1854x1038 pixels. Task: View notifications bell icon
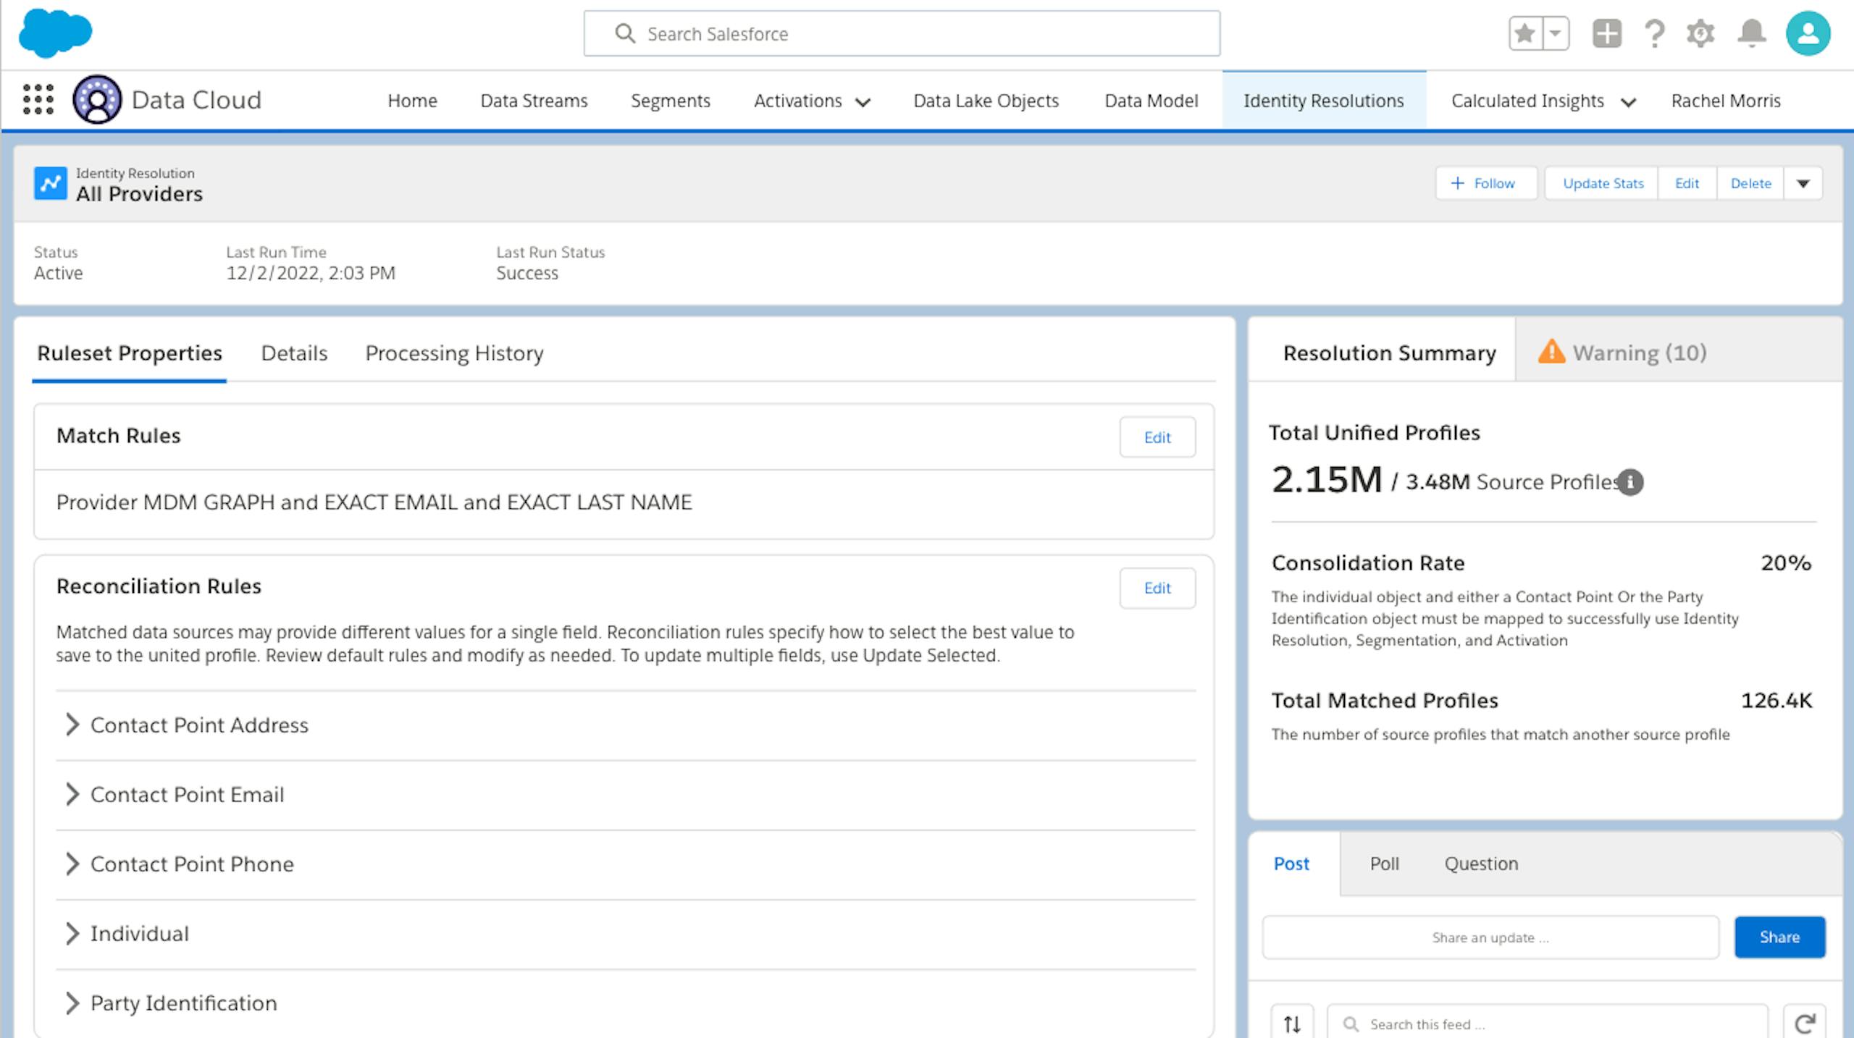(1751, 33)
